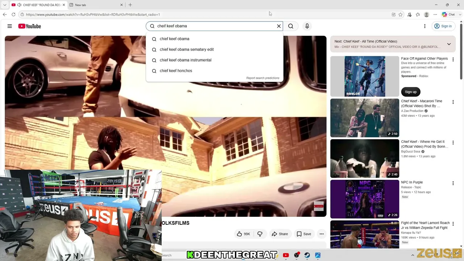Select suggestion 'chief keef obama sematary edit'
464x261 pixels.
pyautogui.click(x=215, y=49)
